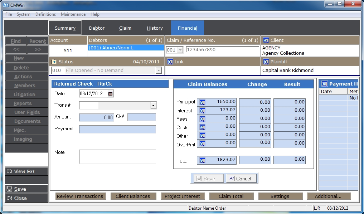The width and height of the screenshot is (364, 214).
Task: Open the calendar picker beside Date field
Action: click(x=110, y=94)
